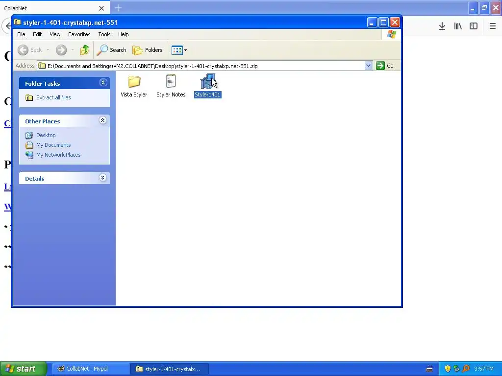Go to Desktop in Other Places

(46, 135)
